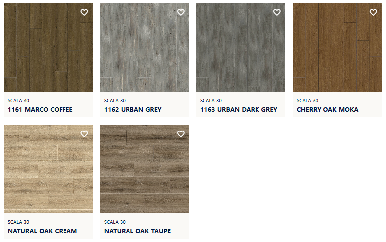
Task: Open the CHERRY OAK MOKA product title
Action: 327,110
